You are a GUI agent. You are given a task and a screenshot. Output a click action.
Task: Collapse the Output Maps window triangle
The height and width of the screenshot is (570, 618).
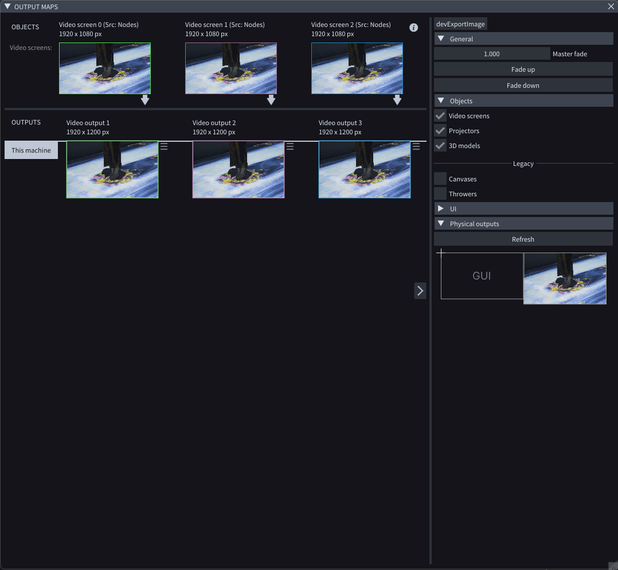pyautogui.click(x=7, y=6)
